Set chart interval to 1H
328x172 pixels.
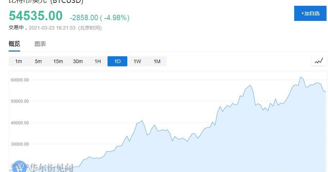click(98, 61)
